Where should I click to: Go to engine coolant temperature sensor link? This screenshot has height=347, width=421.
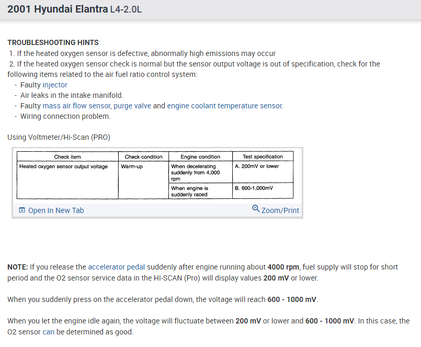[225, 106]
